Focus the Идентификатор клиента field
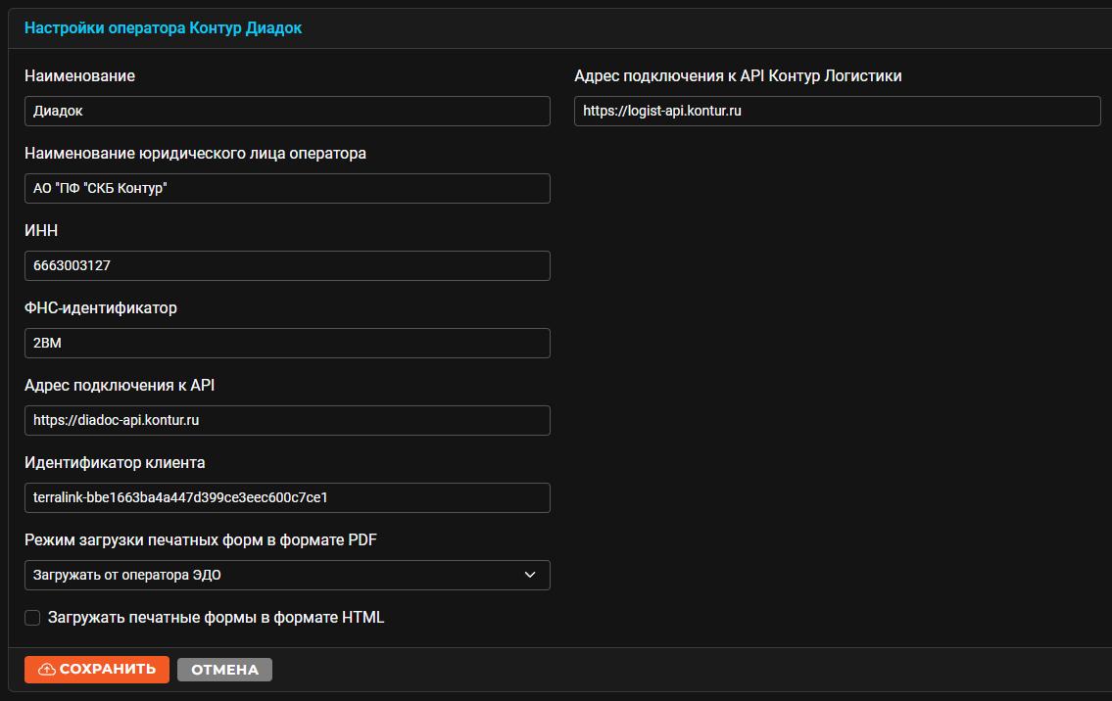The width and height of the screenshot is (1112, 701). [x=287, y=497]
